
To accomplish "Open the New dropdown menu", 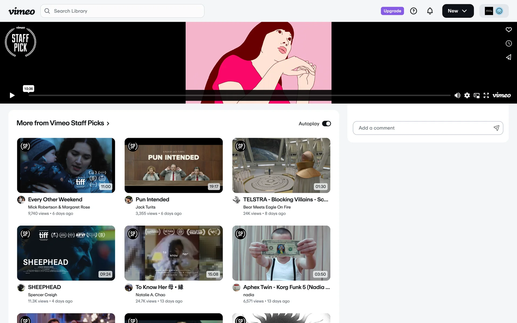I will tap(457, 11).
